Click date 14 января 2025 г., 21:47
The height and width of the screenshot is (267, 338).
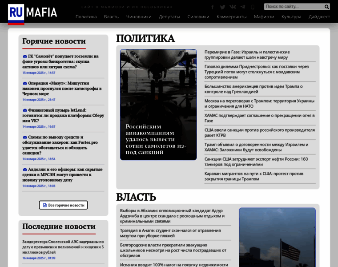(x=39, y=100)
